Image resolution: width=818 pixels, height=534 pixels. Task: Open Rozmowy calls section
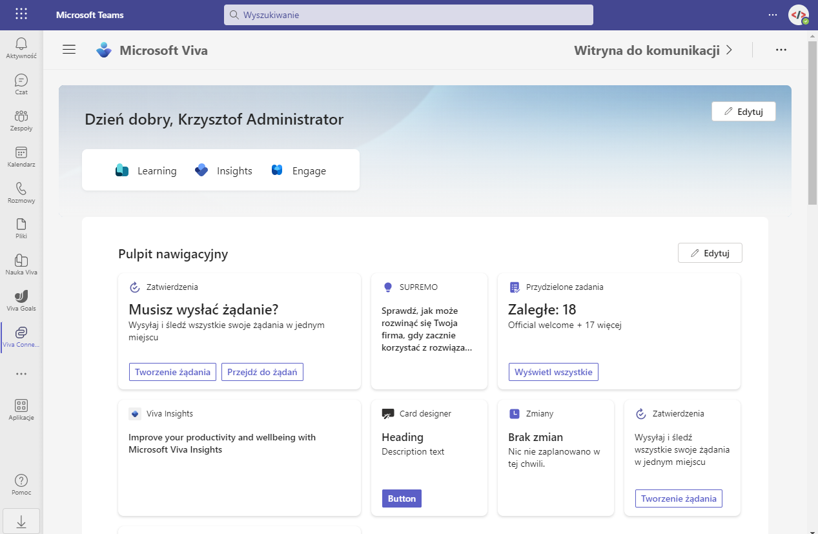[x=21, y=192]
